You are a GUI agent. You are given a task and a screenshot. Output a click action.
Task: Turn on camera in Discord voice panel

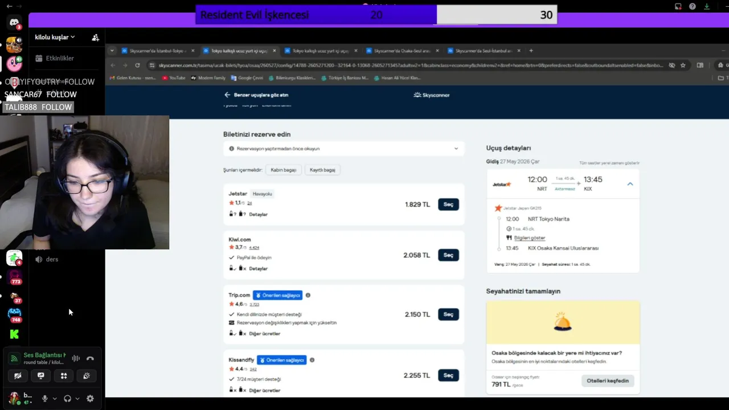point(18,376)
